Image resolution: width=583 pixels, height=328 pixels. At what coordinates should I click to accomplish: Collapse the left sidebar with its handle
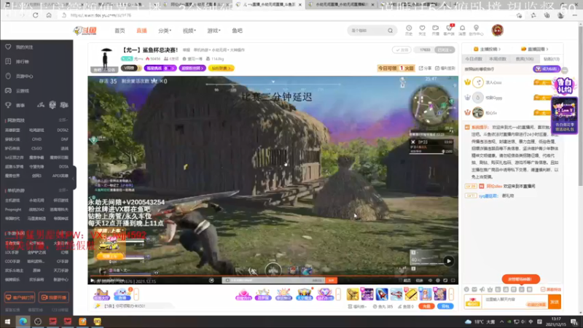(x=74, y=178)
